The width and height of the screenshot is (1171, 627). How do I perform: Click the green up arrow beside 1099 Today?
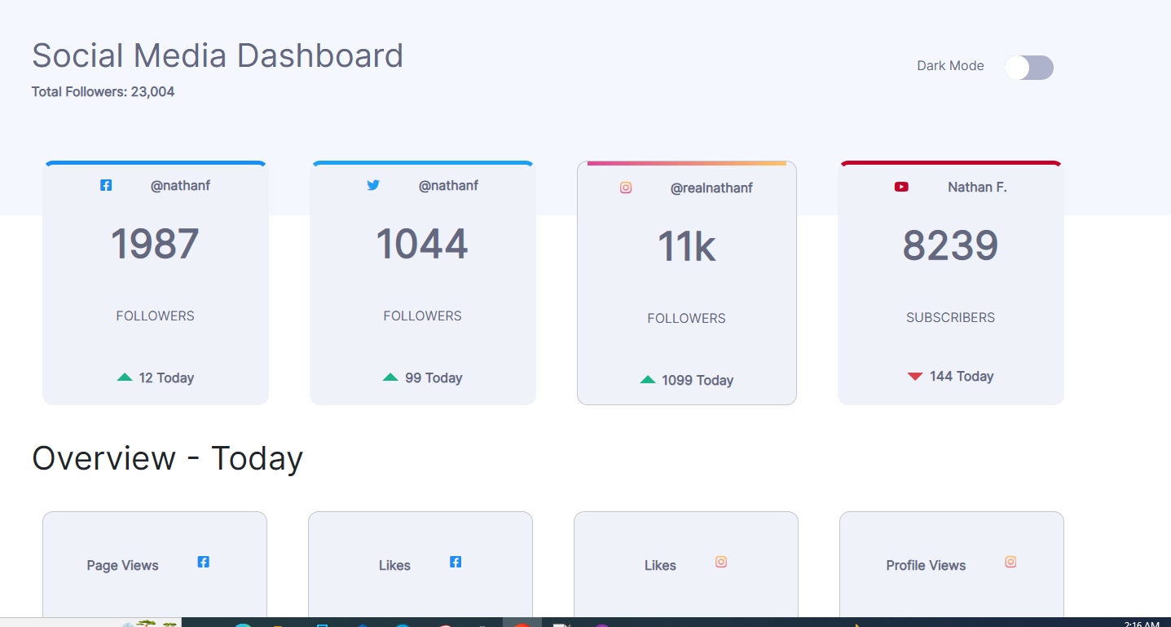(649, 380)
